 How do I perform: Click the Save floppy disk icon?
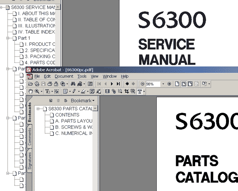(43, 84)
